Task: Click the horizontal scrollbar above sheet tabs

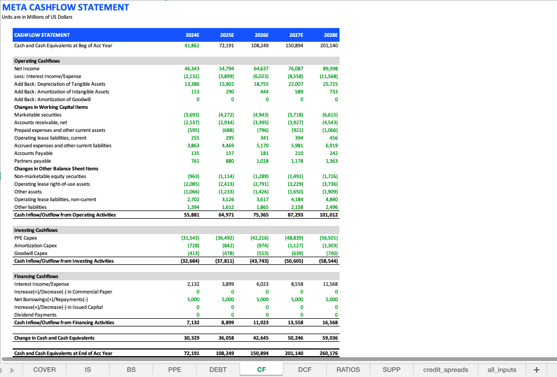Action: (x=279, y=359)
